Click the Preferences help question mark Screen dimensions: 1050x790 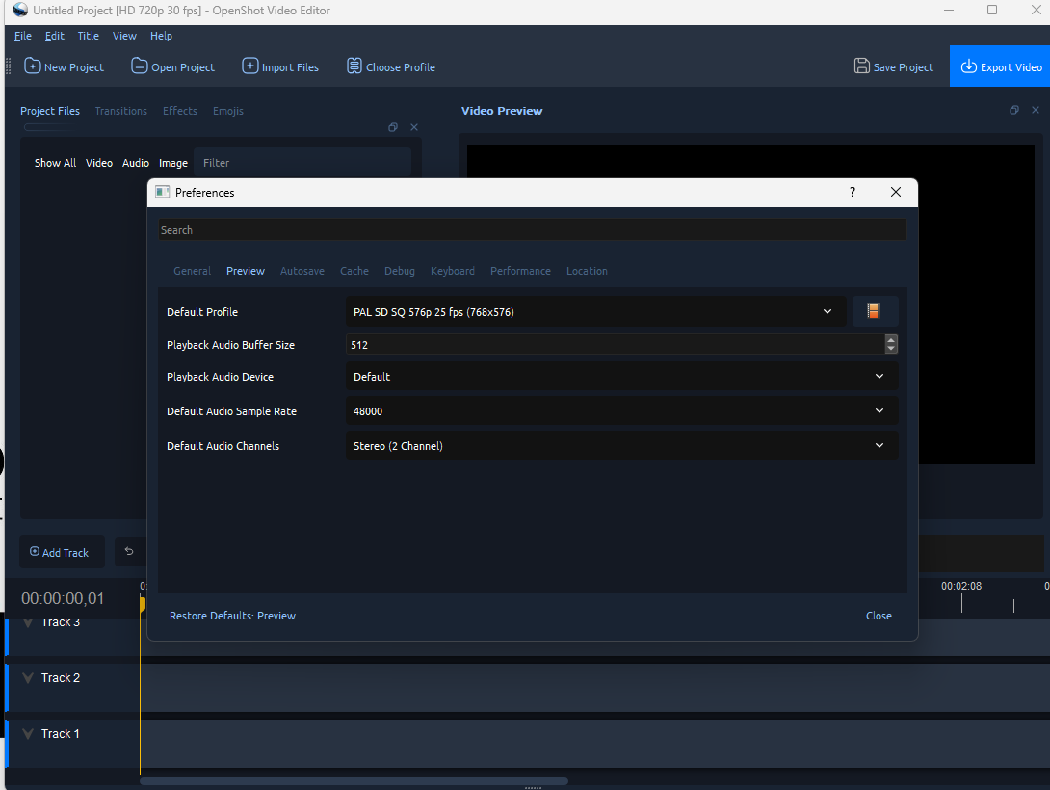click(x=852, y=192)
